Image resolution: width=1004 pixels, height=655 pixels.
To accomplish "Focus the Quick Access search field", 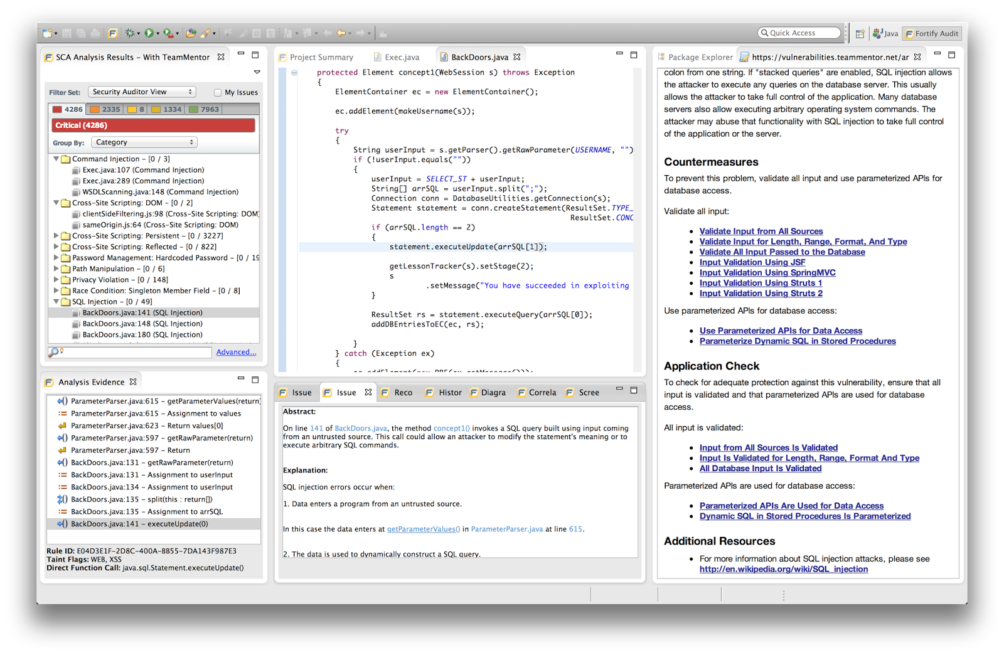I will 799,33.
